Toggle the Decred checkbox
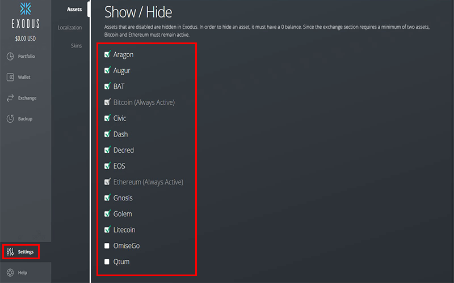Screen dimensions: 454x283 point(107,150)
